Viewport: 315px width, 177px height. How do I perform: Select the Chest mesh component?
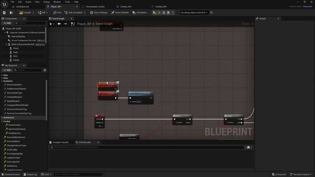16,48
